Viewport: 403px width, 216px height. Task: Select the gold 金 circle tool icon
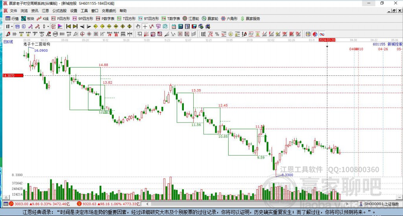click(x=231, y=34)
